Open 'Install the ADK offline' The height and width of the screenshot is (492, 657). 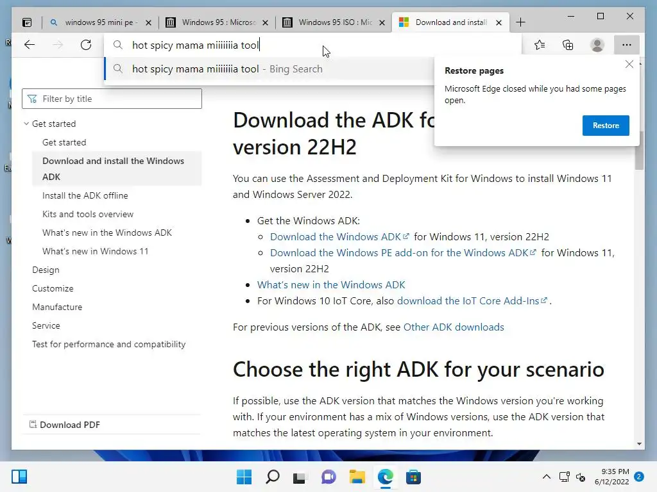point(85,195)
